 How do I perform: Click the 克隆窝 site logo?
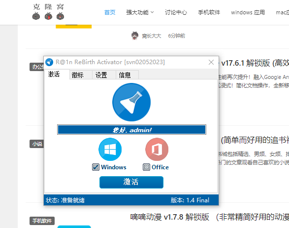(x=48, y=12)
